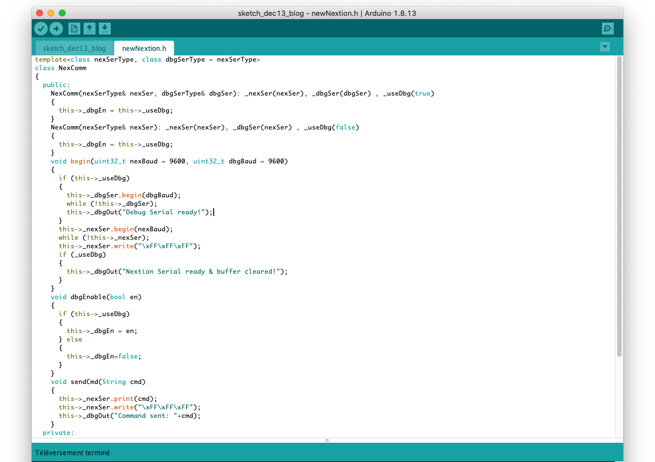Save the sketch using the down-arrow icon
This screenshot has height=462, width=655.
[105, 29]
